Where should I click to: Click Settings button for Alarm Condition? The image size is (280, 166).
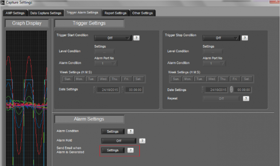click(113, 131)
